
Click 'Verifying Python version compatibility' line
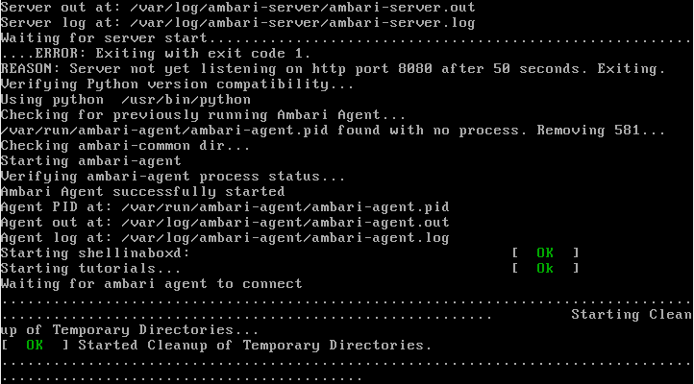coord(177,84)
